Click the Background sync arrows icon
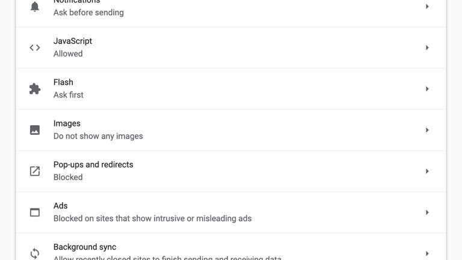 tap(35, 253)
